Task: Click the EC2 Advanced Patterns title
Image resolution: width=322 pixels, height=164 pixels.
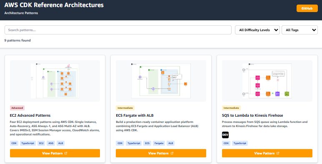Action: [30, 115]
